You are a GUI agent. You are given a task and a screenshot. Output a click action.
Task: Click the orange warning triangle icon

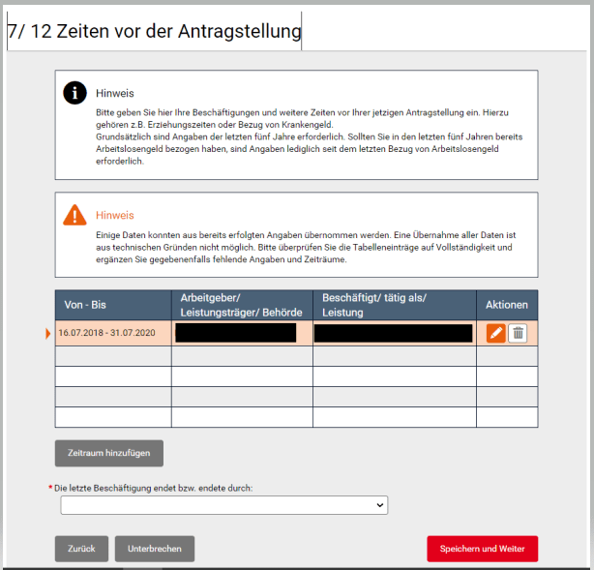74,215
